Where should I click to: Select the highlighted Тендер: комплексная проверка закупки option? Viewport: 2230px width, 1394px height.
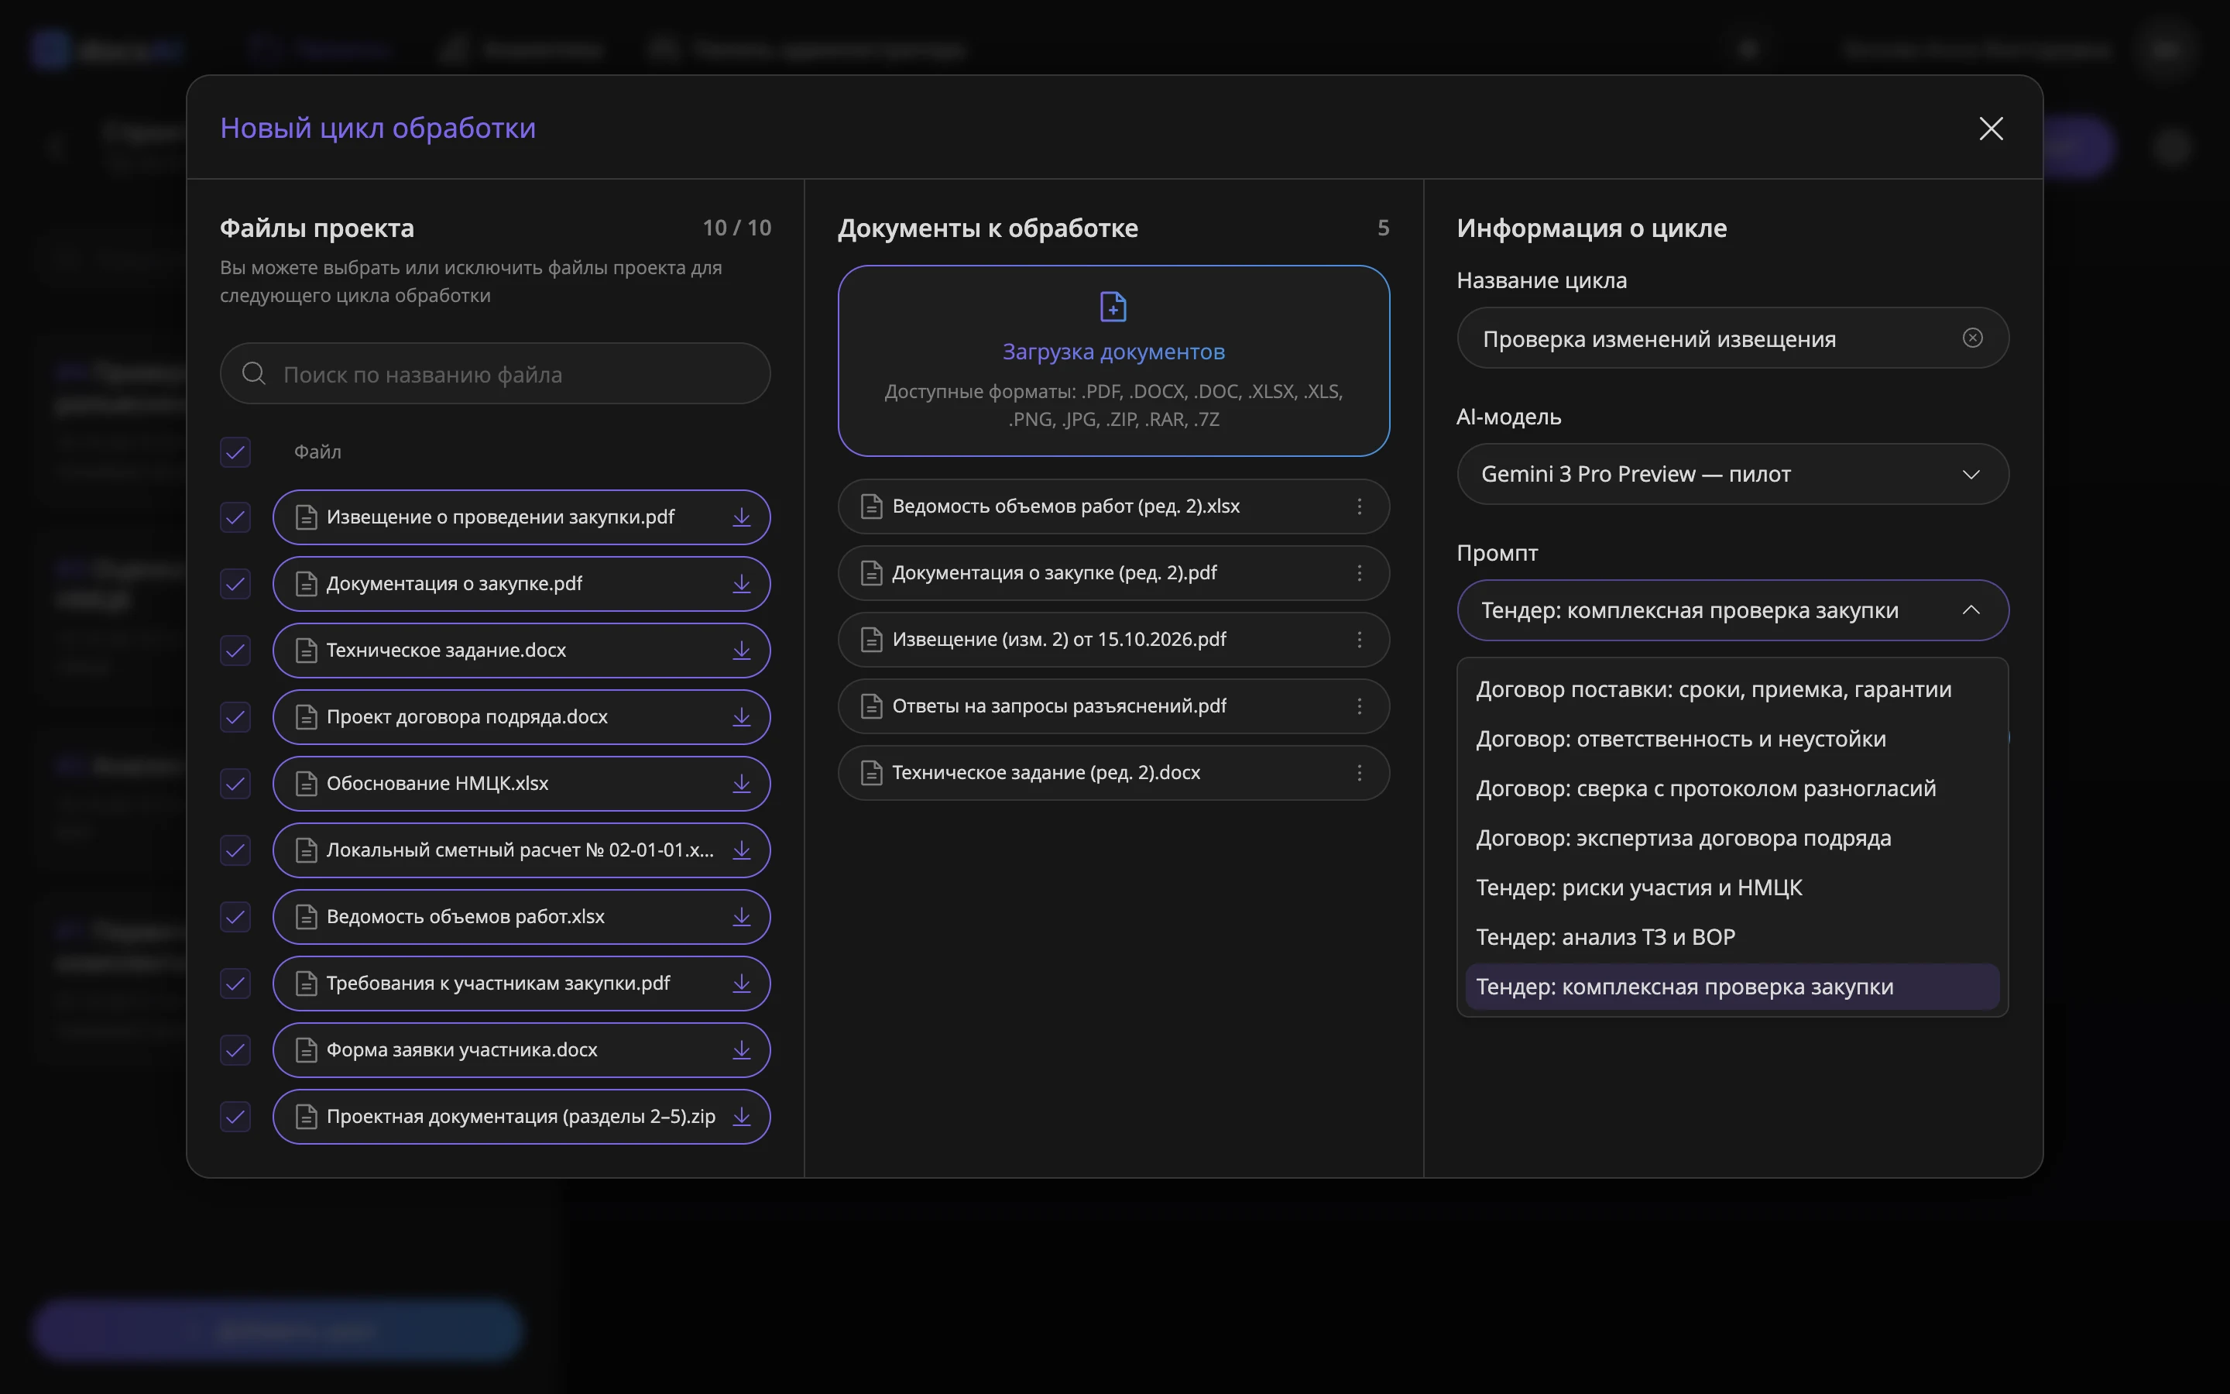(1732, 987)
